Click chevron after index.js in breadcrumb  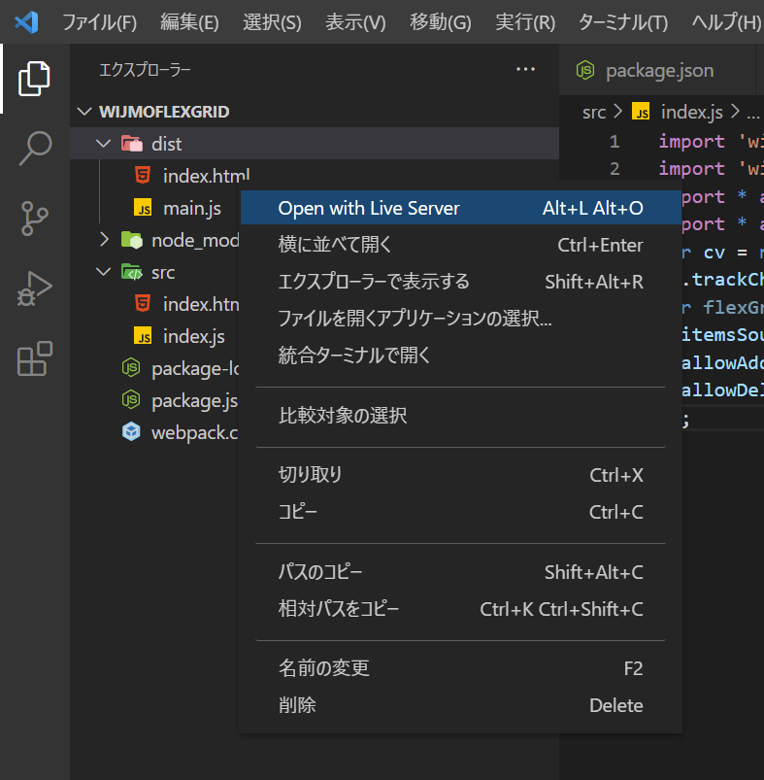735,112
